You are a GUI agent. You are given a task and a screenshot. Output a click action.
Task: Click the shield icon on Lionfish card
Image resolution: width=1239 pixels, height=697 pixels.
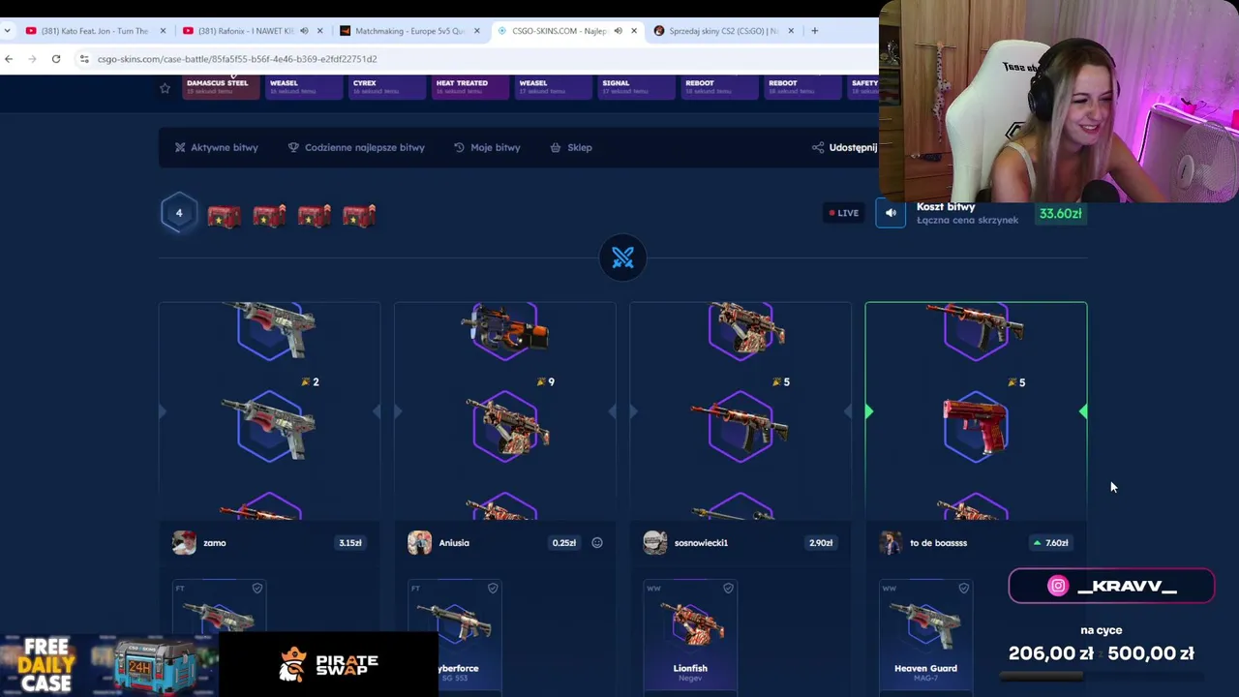(x=728, y=588)
